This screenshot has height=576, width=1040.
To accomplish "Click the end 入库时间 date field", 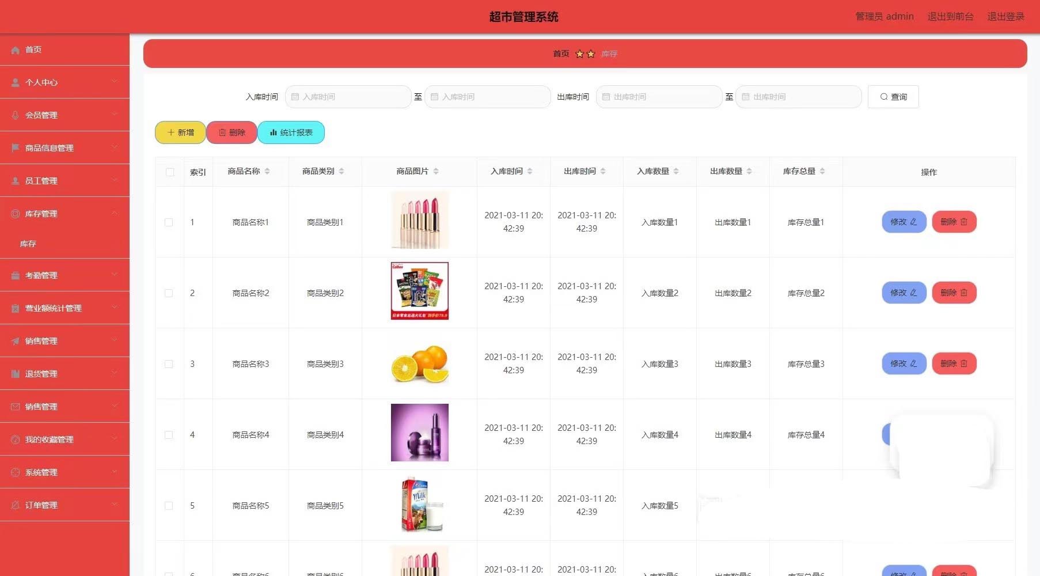I will coord(488,97).
